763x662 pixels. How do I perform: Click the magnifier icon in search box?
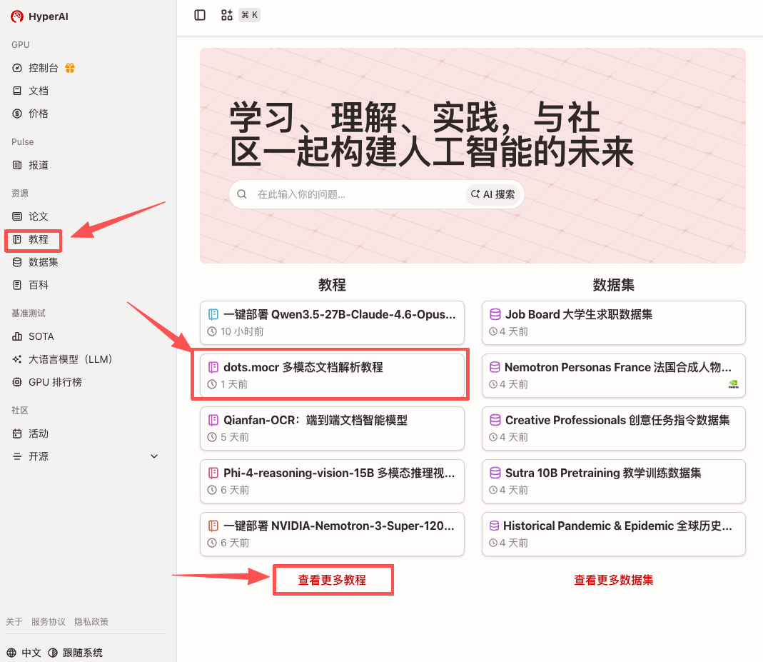coord(242,194)
